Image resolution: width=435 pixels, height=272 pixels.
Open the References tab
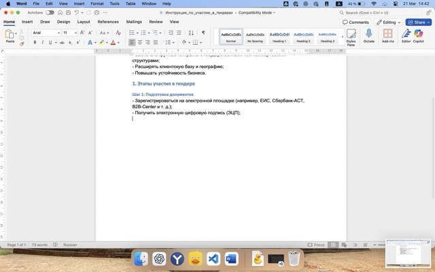click(x=107, y=22)
